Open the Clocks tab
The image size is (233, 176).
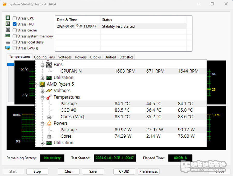(95, 57)
